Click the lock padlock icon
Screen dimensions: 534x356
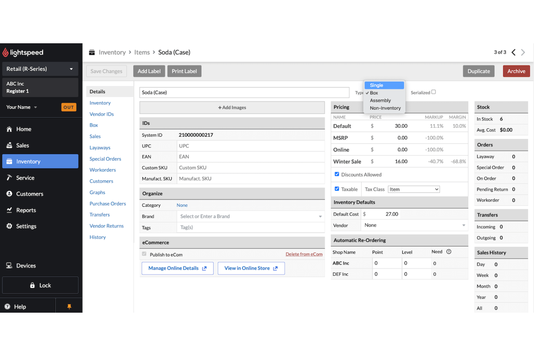coord(32,285)
